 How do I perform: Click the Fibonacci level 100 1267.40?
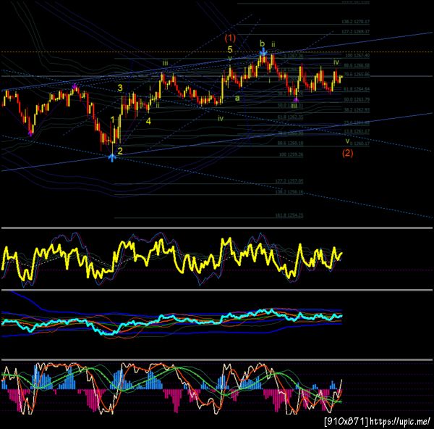coord(357,56)
